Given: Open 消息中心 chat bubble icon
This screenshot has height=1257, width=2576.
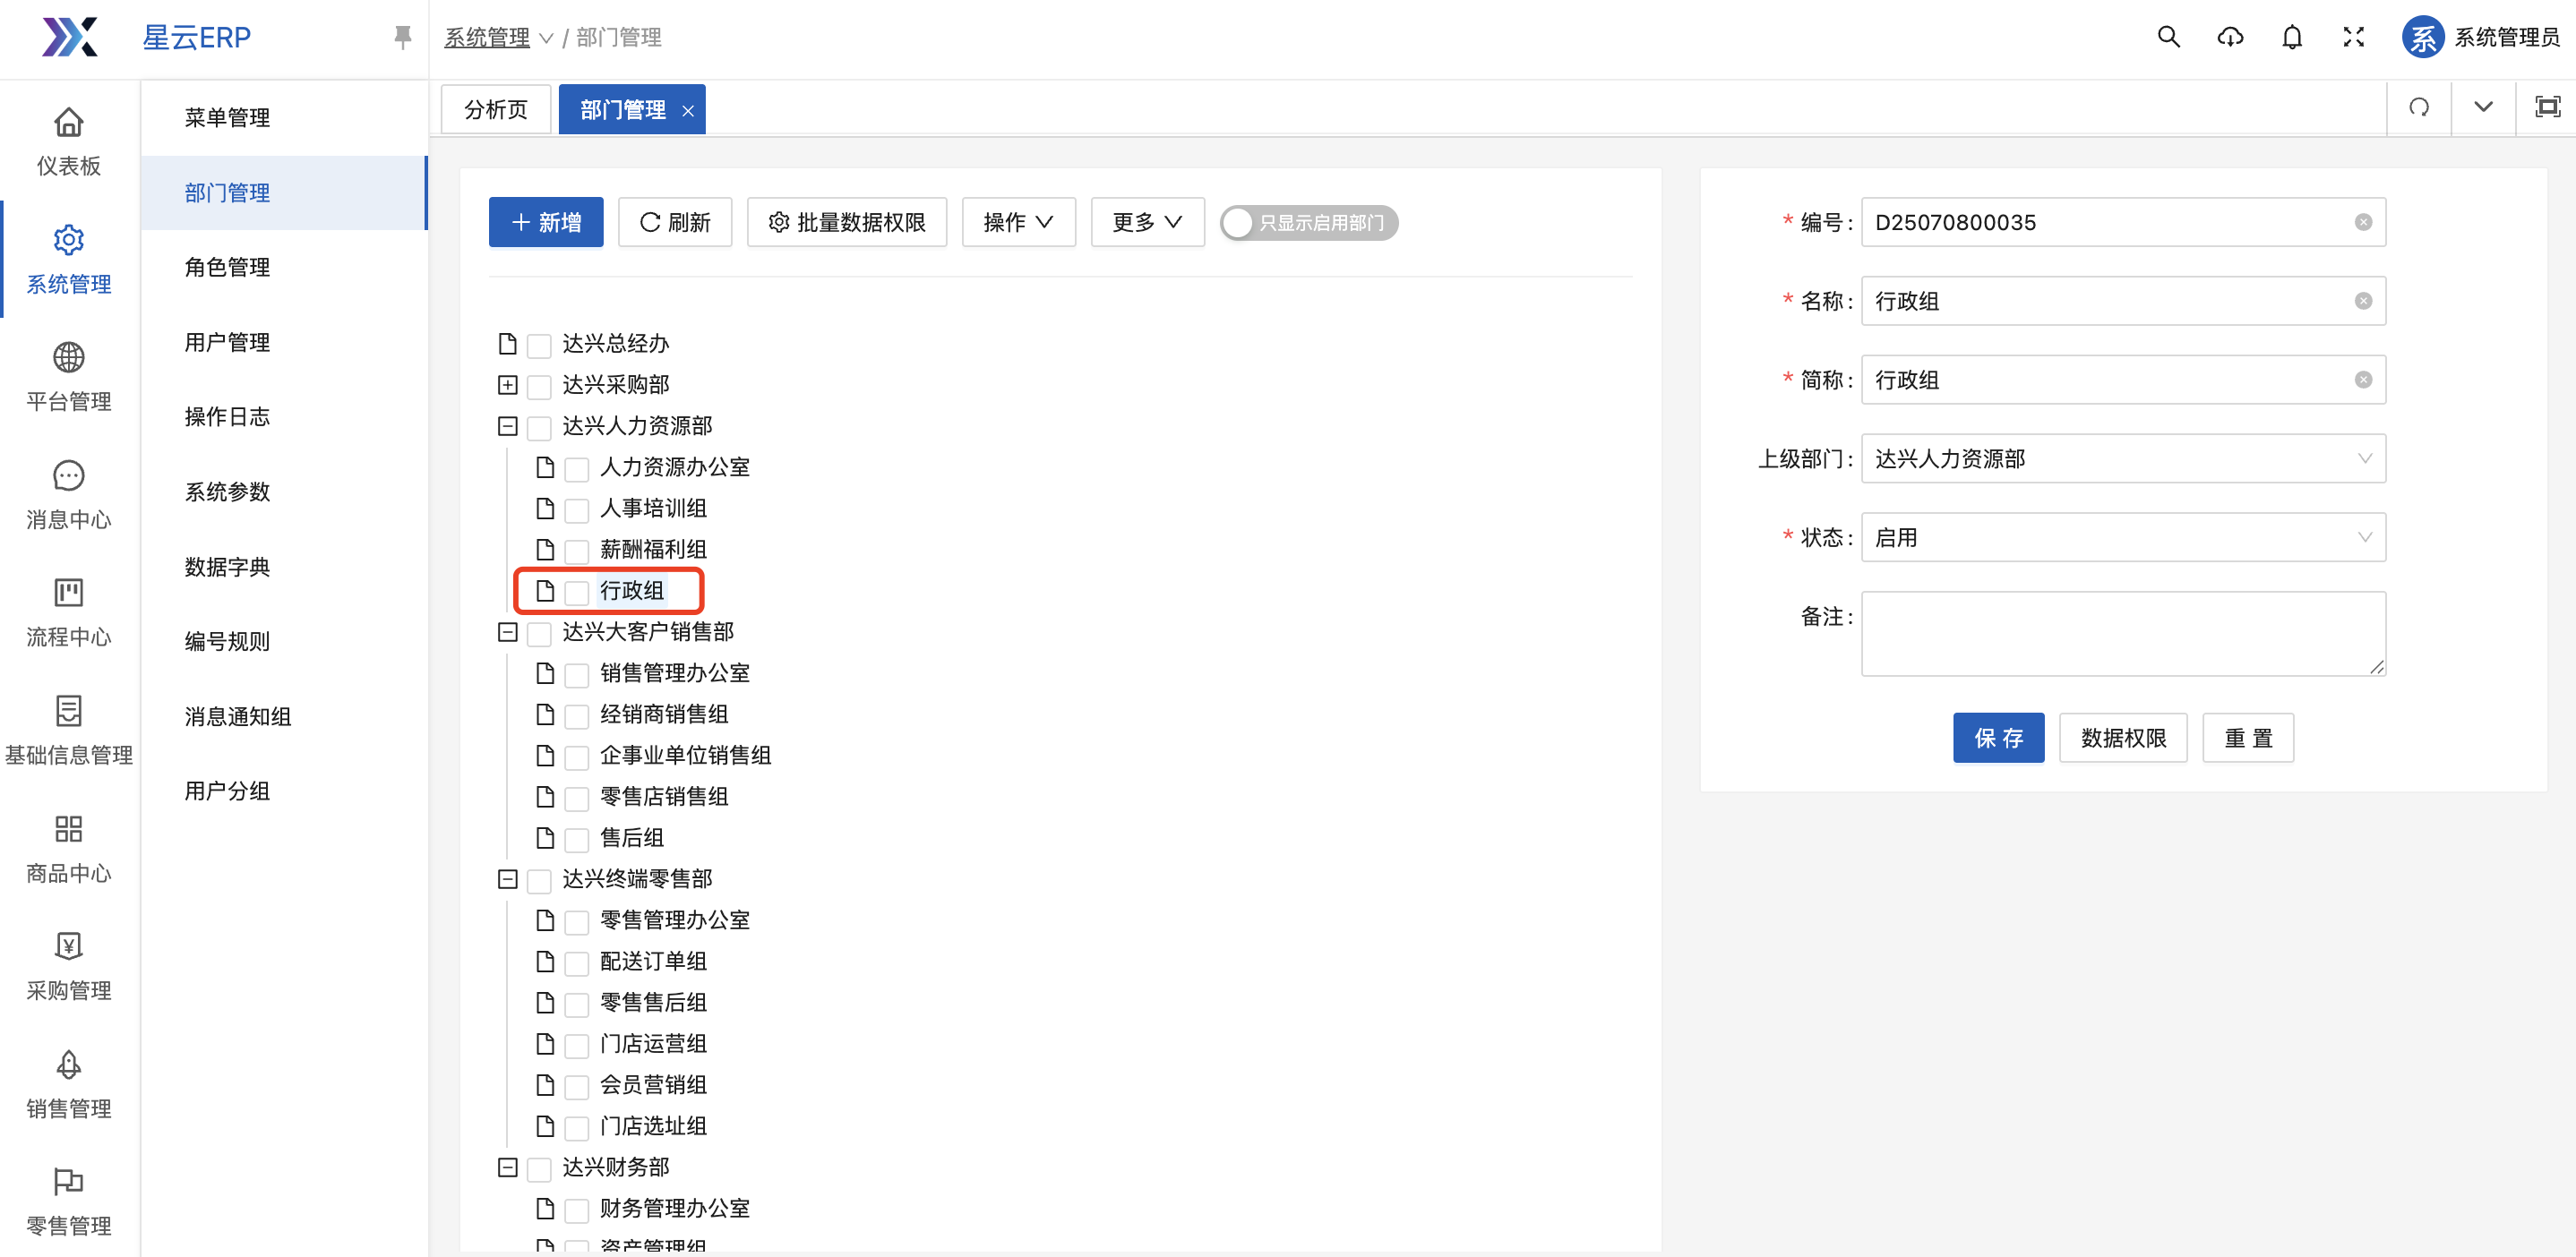Looking at the screenshot, I should click(68, 475).
